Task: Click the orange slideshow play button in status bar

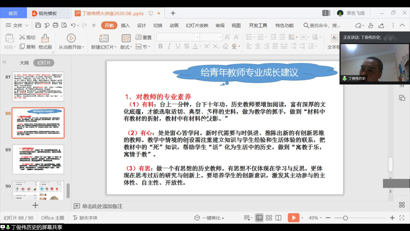Action: [x=293, y=218]
